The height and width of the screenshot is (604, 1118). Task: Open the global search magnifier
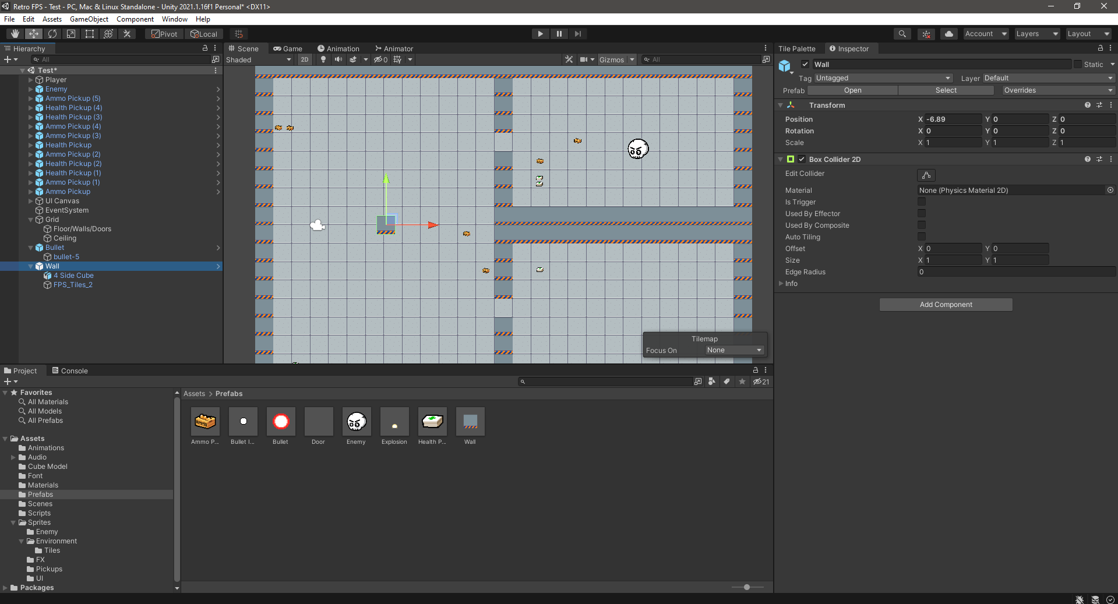(902, 34)
